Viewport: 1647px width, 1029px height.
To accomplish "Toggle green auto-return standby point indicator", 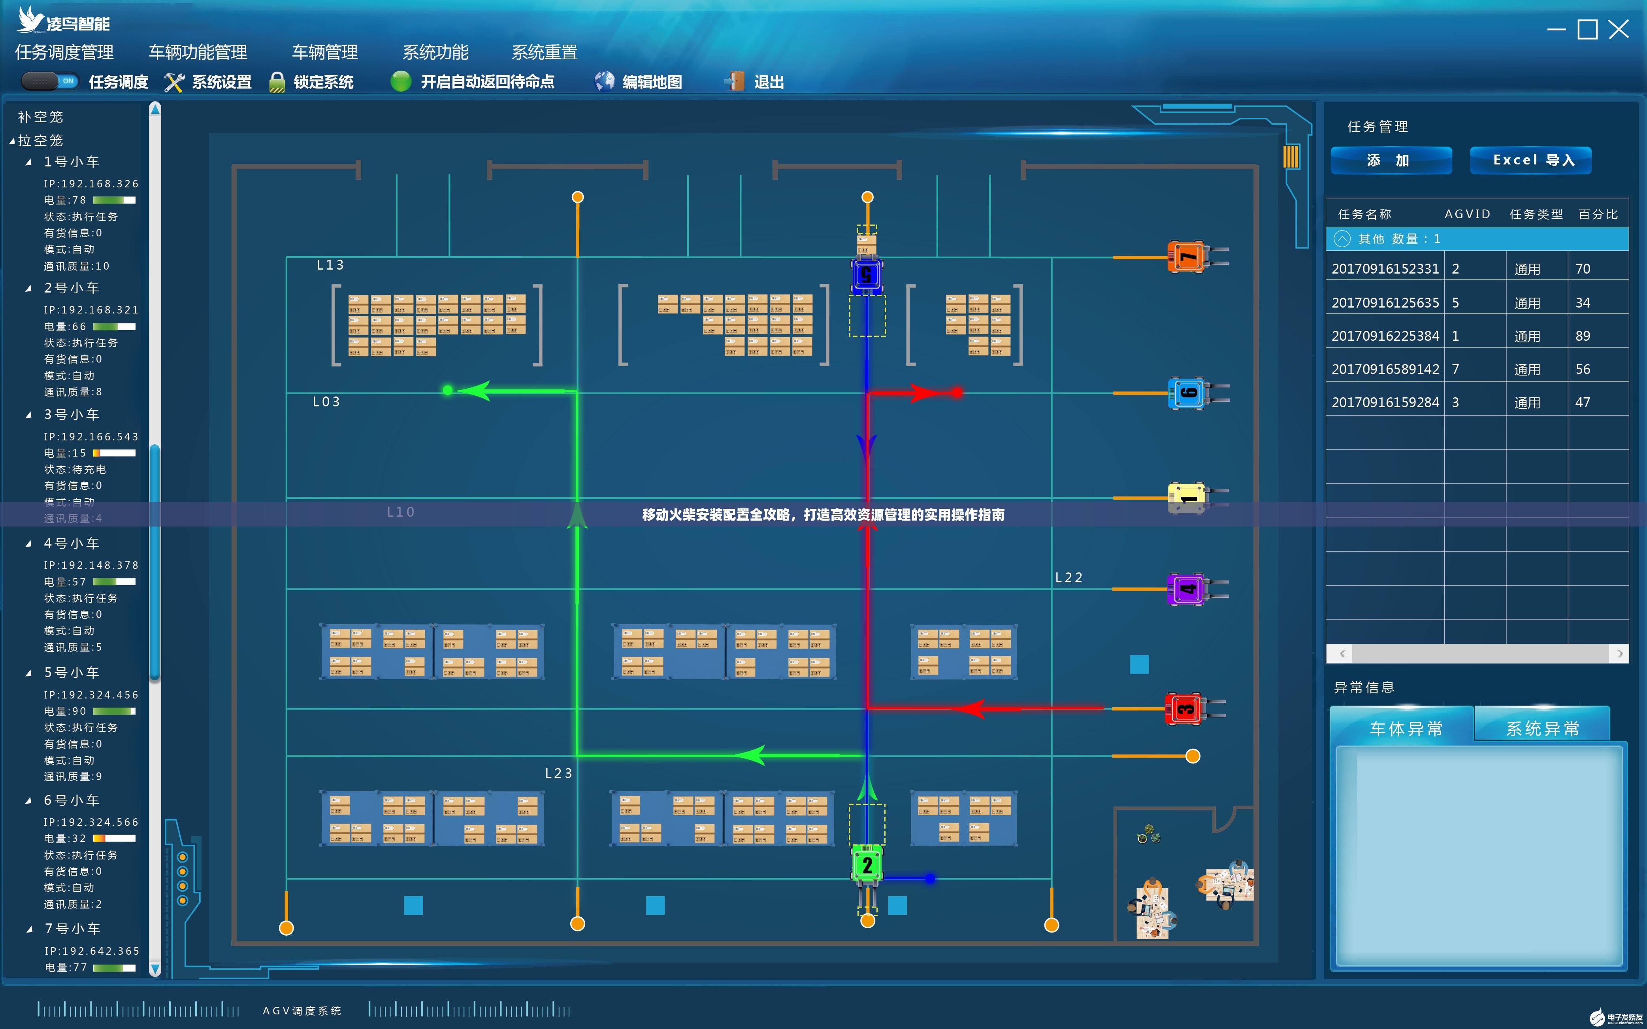I will point(401,82).
